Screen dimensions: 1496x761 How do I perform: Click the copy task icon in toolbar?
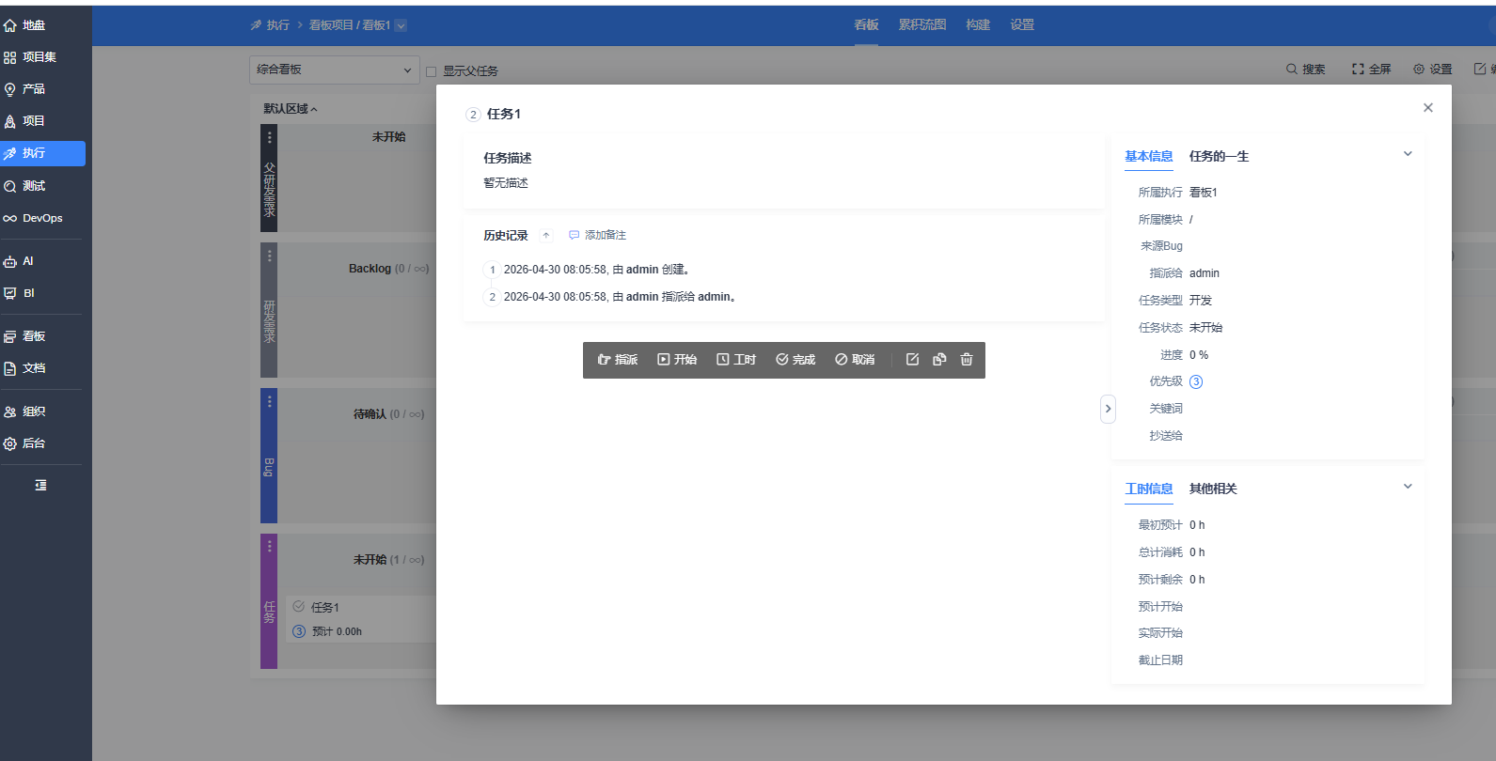pyautogui.click(x=939, y=360)
